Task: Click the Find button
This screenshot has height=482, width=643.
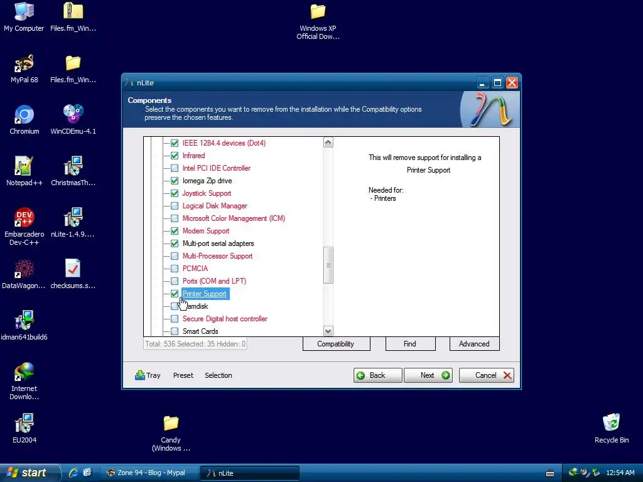Action: [410, 344]
